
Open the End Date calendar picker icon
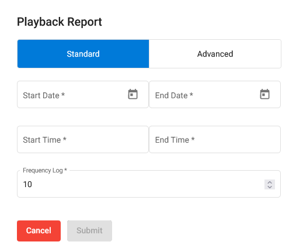pyautogui.click(x=264, y=94)
